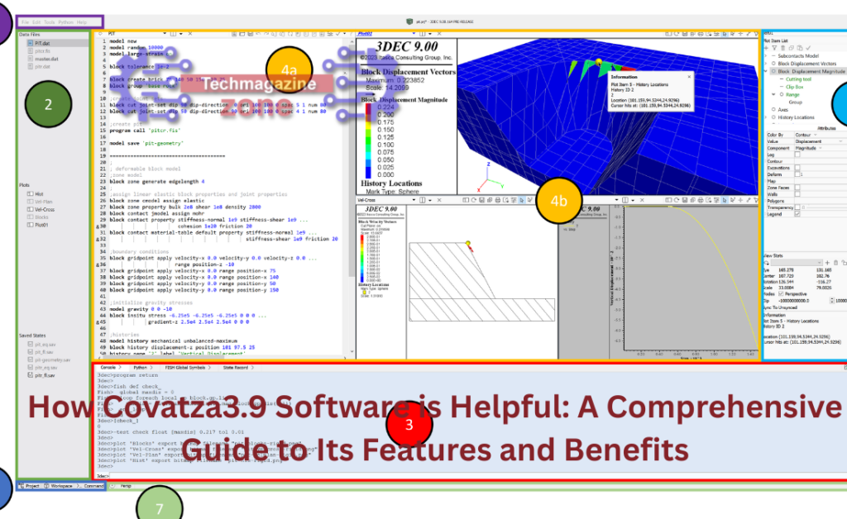
Task: Click the checkmark icon in Plot Item List toolbar
Action: click(808, 48)
